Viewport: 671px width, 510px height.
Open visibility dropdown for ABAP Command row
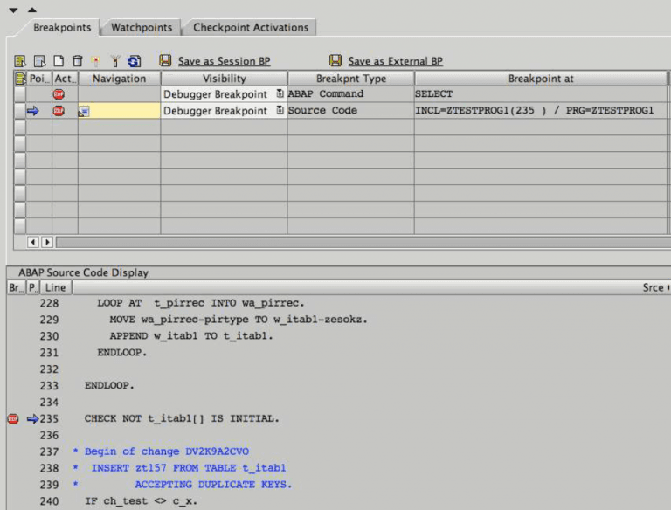click(280, 93)
